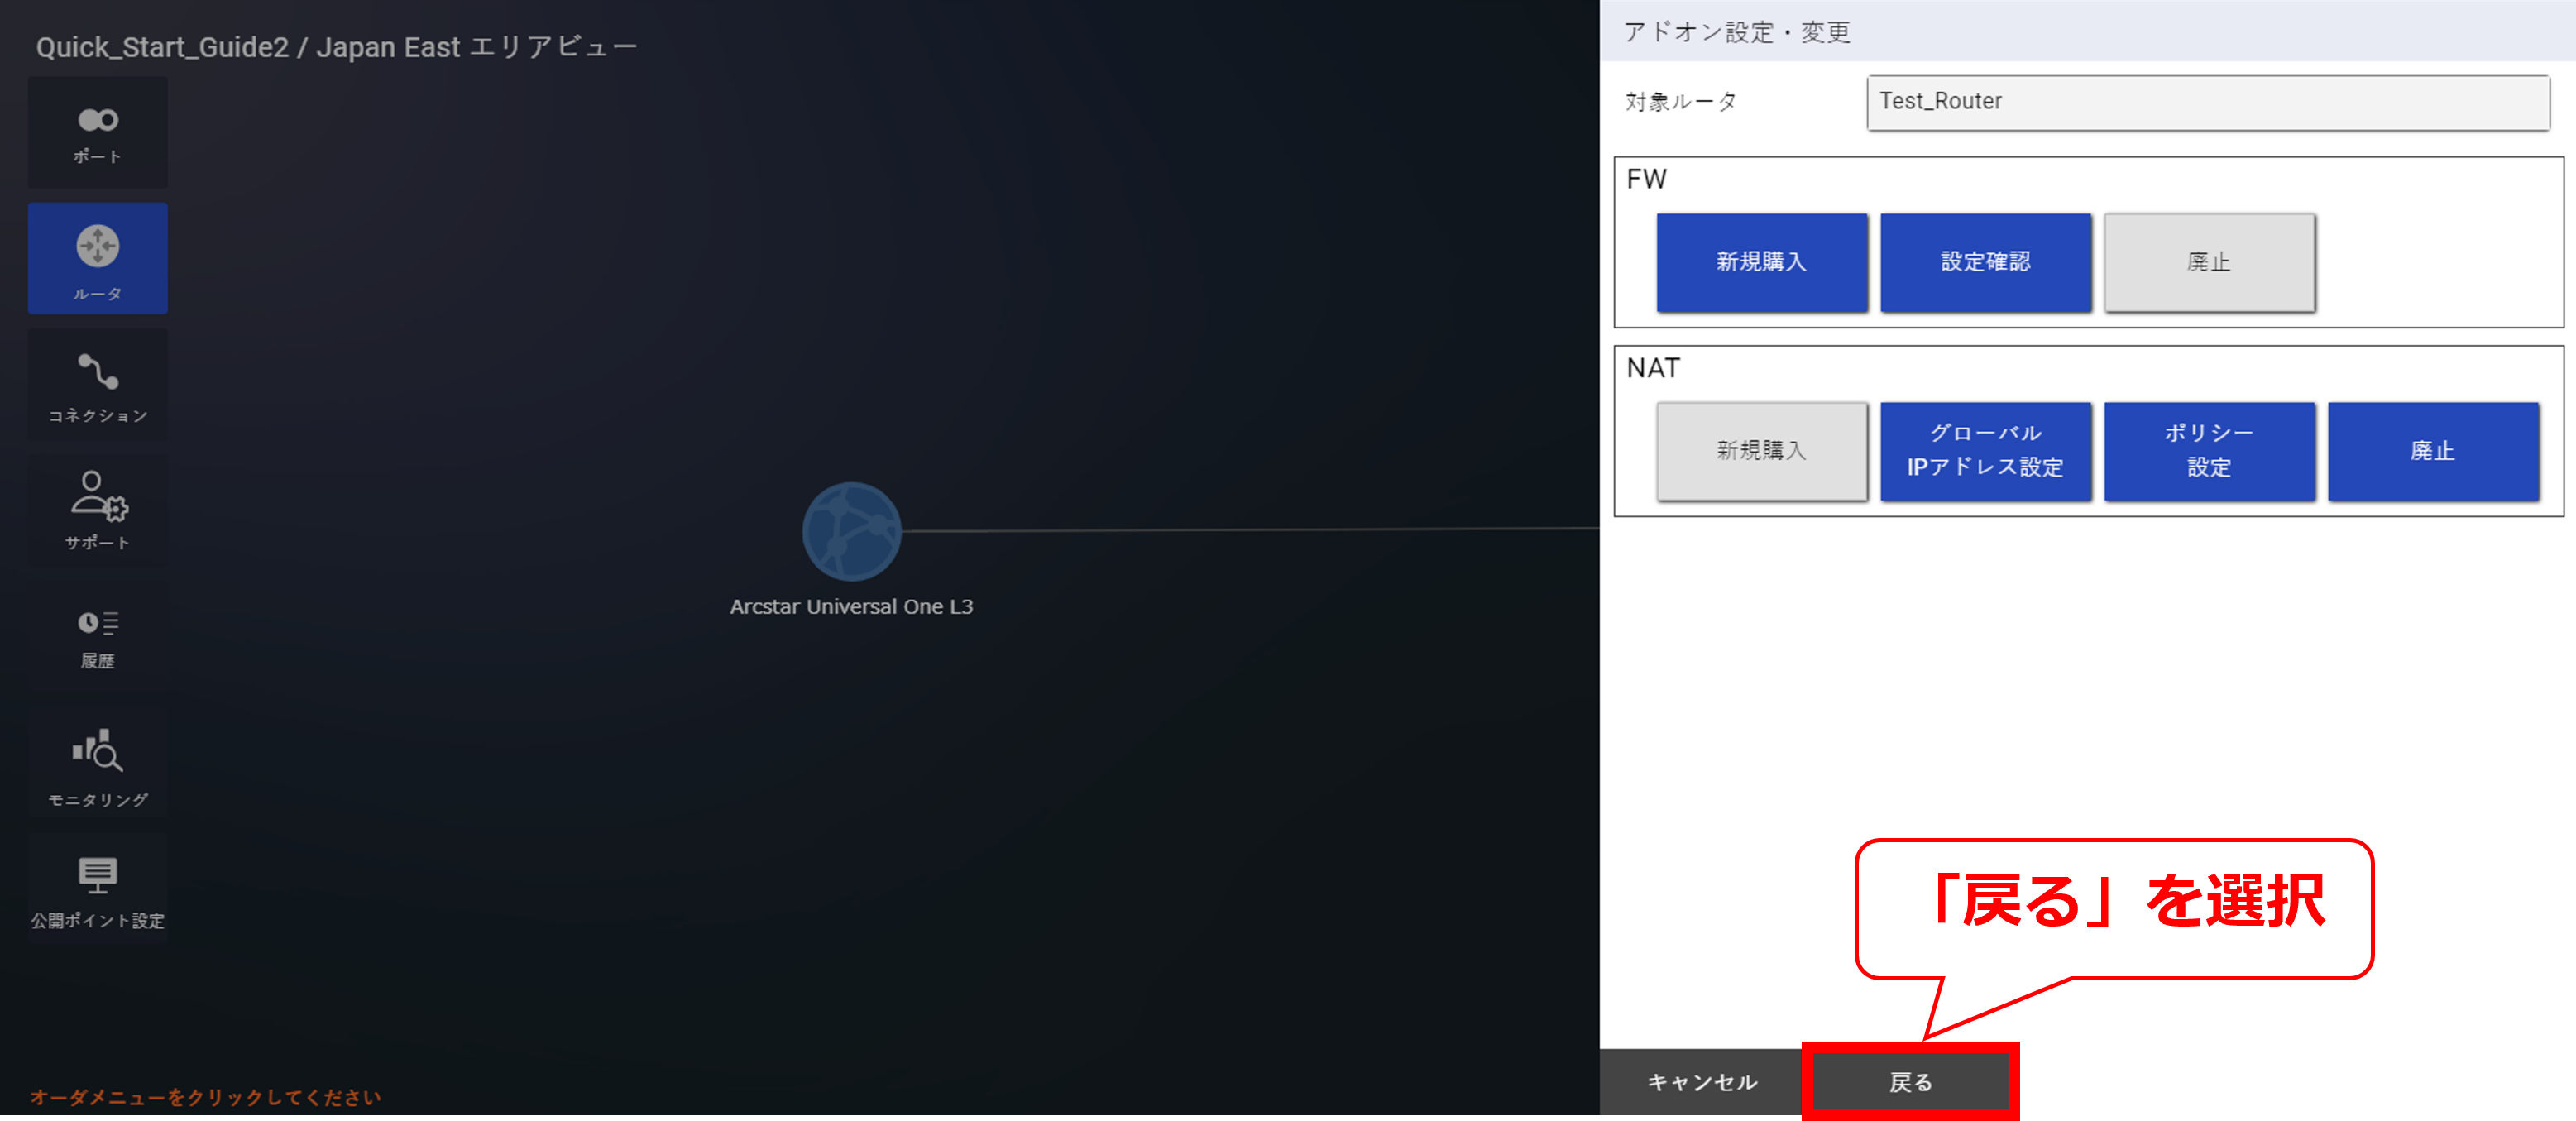This screenshot has height=1121, width=2576.
Task: Open the 履歴 (History) sidebar icon
Action: click(x=98, y=637)
